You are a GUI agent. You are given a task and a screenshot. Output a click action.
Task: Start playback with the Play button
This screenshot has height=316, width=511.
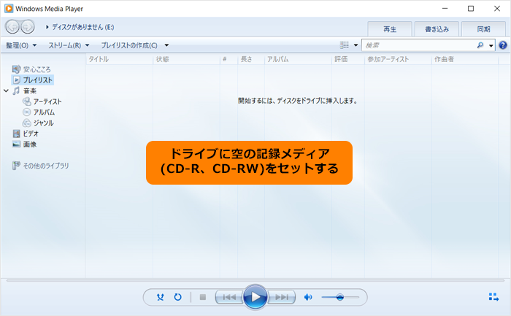click(x=255, y=297)
